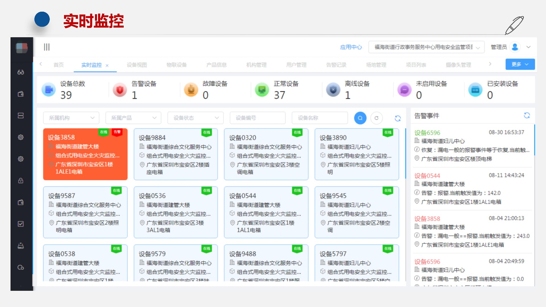Click the blue search icon button
The image size is (546, 307).
(360, 118)
